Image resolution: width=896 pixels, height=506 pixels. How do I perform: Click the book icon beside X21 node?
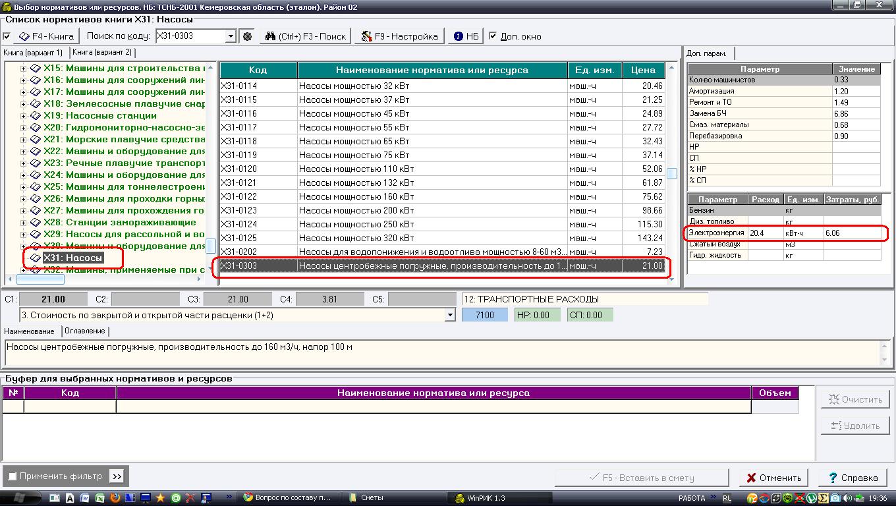pyautogui.click(x=36, y=140)
